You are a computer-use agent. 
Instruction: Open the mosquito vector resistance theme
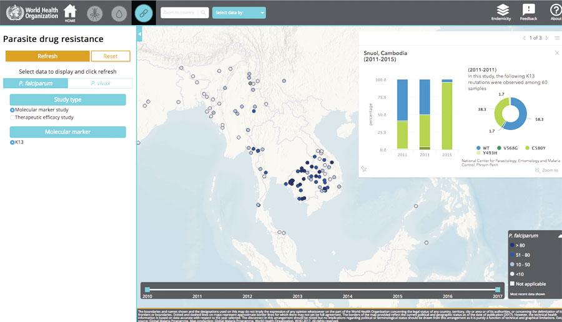coord(95,14)
